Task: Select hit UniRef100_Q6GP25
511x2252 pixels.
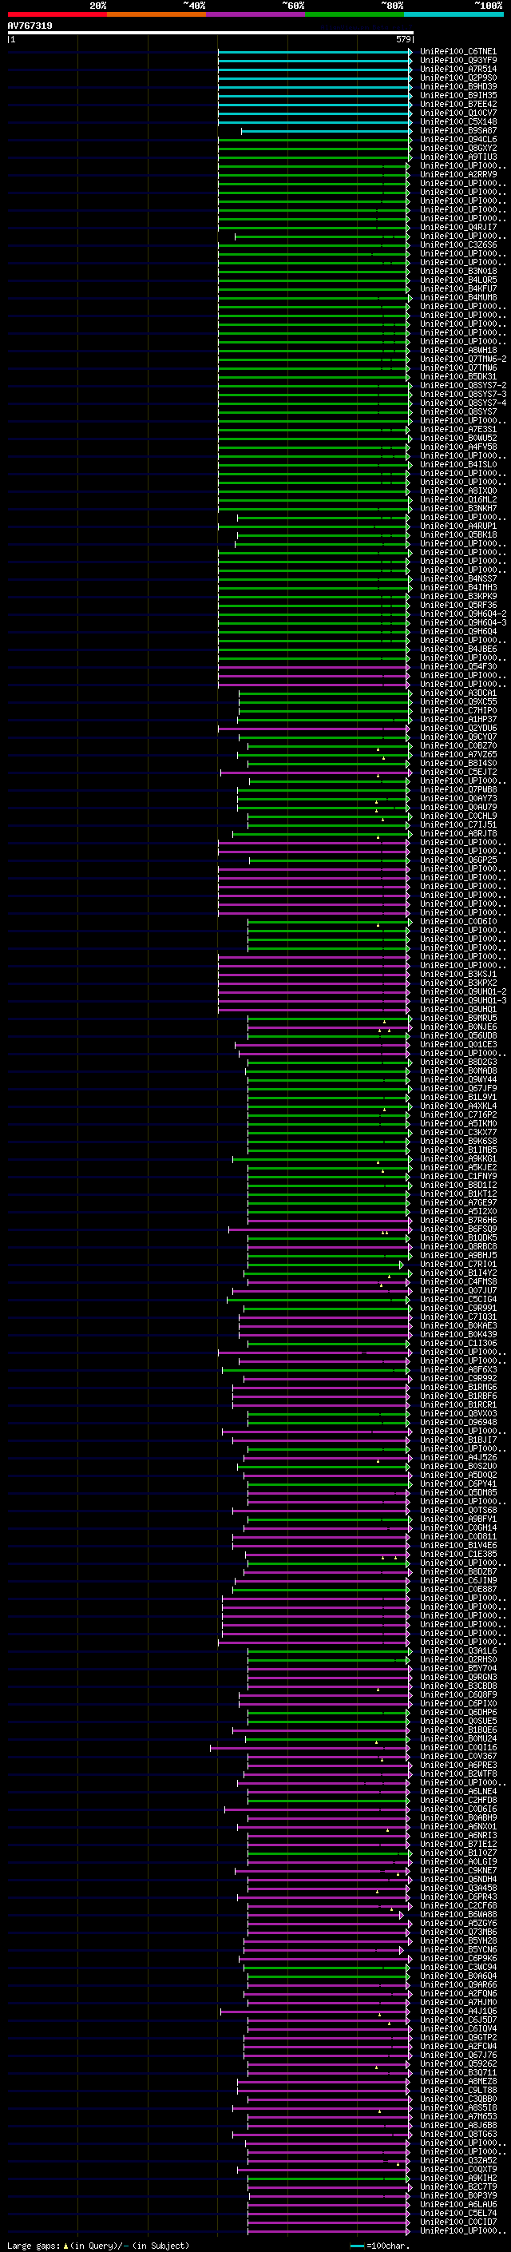Action: 458,860
